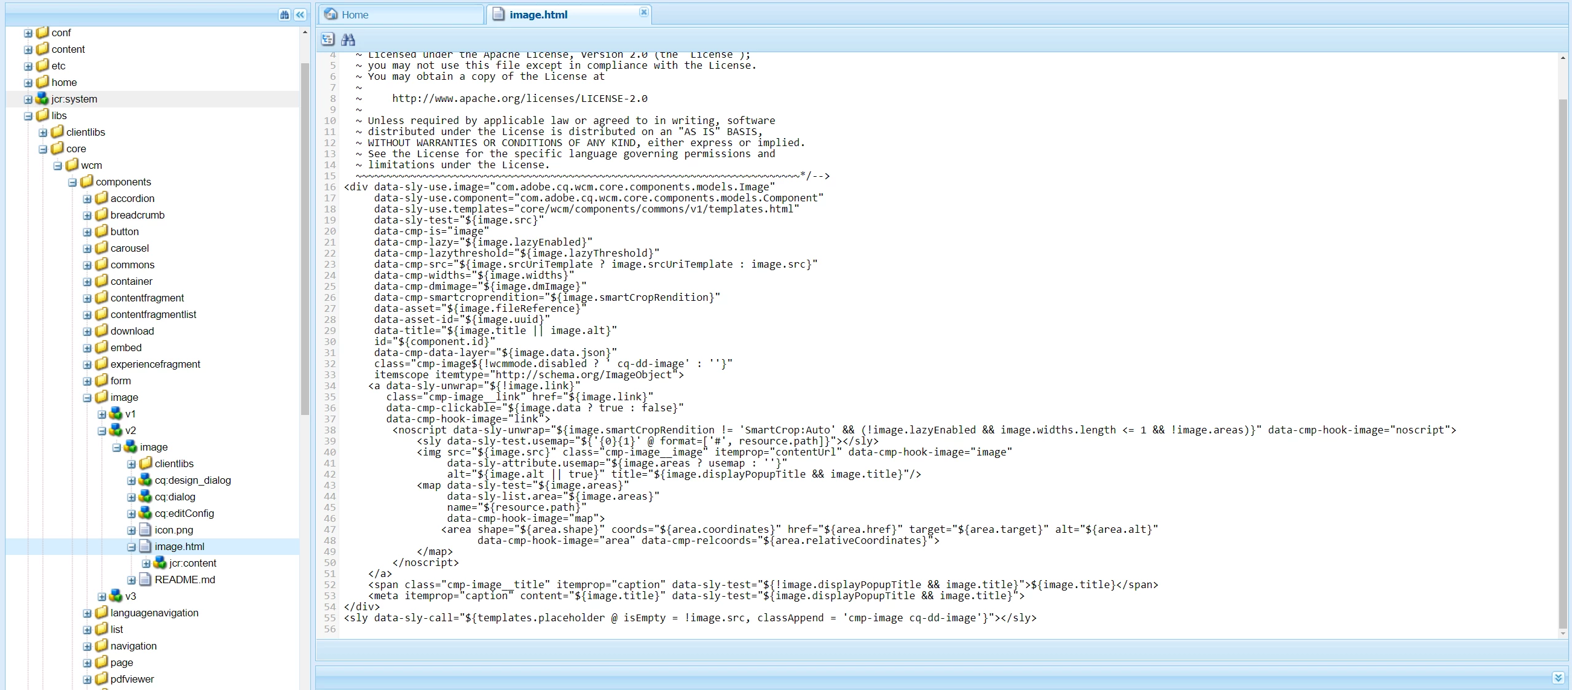
Task: Expand the bottom properties panel
Action: [x=1557, y=678]
